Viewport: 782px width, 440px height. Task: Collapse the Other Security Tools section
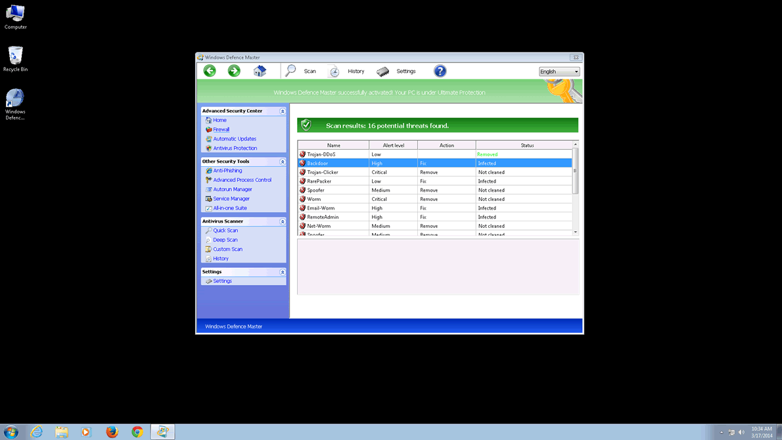pos(283,162)
